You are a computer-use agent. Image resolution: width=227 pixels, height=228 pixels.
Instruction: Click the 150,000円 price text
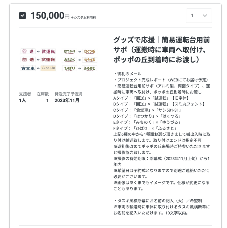click(x=50, y=16)
